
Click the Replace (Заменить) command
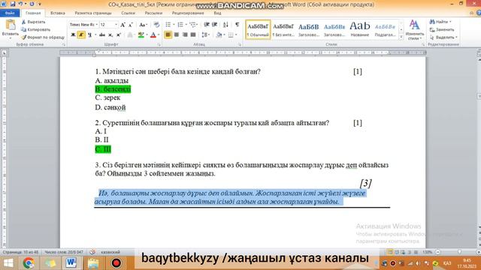click(x=442, y=30)
